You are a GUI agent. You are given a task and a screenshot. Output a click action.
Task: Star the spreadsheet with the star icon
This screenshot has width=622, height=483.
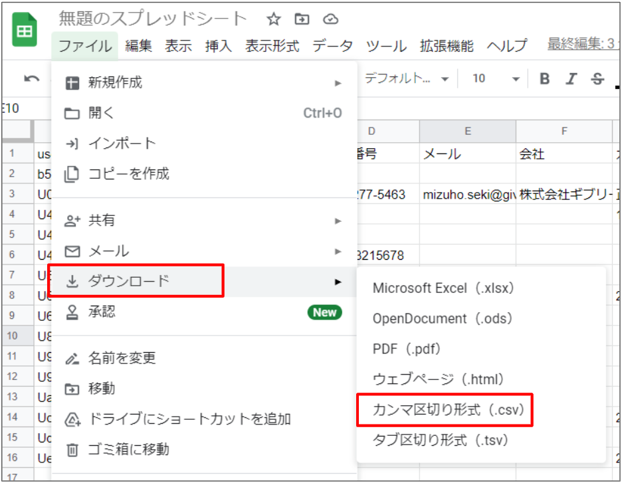click(273, 19)
